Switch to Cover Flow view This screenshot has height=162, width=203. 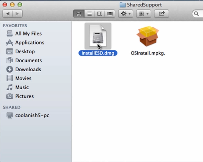tap(110, 14)
